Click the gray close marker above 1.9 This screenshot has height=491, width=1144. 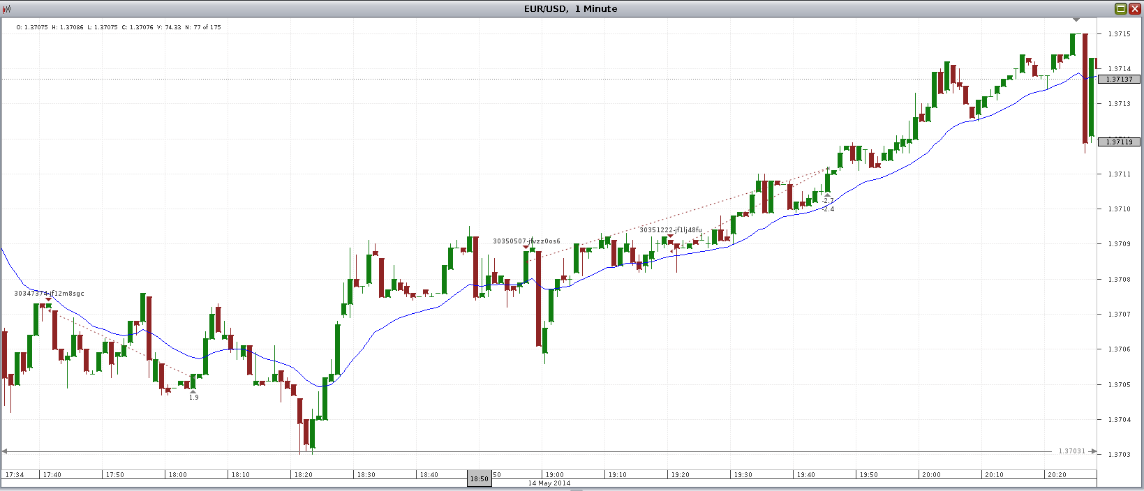[193, 391]
